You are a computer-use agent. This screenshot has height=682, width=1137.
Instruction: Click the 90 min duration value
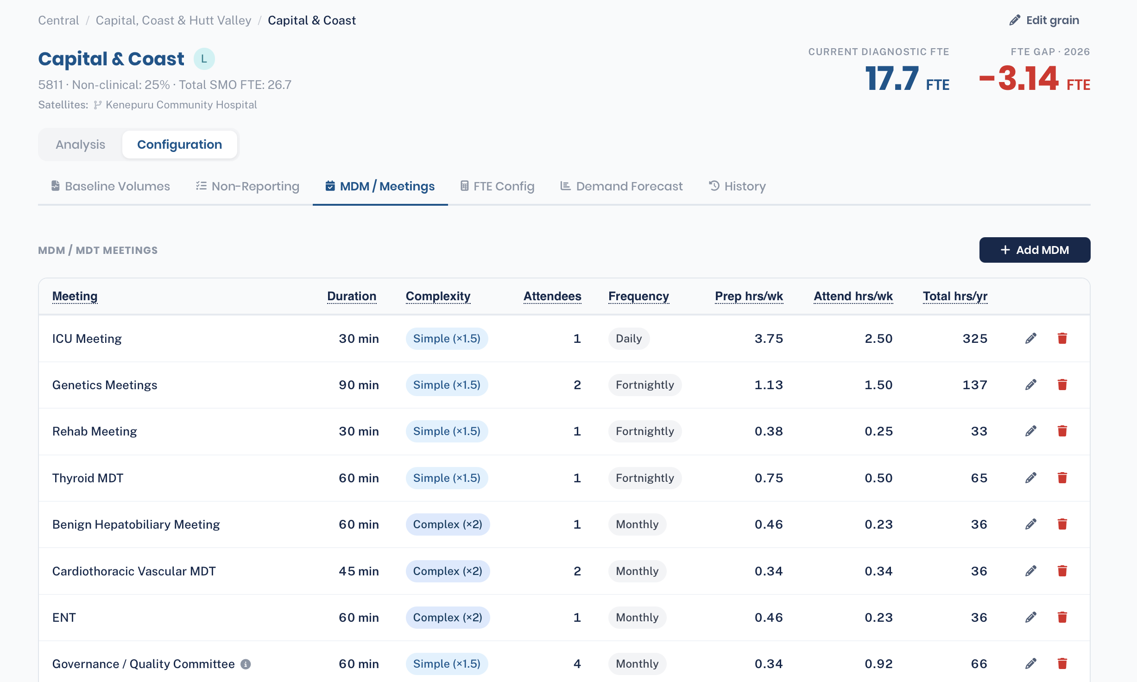point(359,385)
